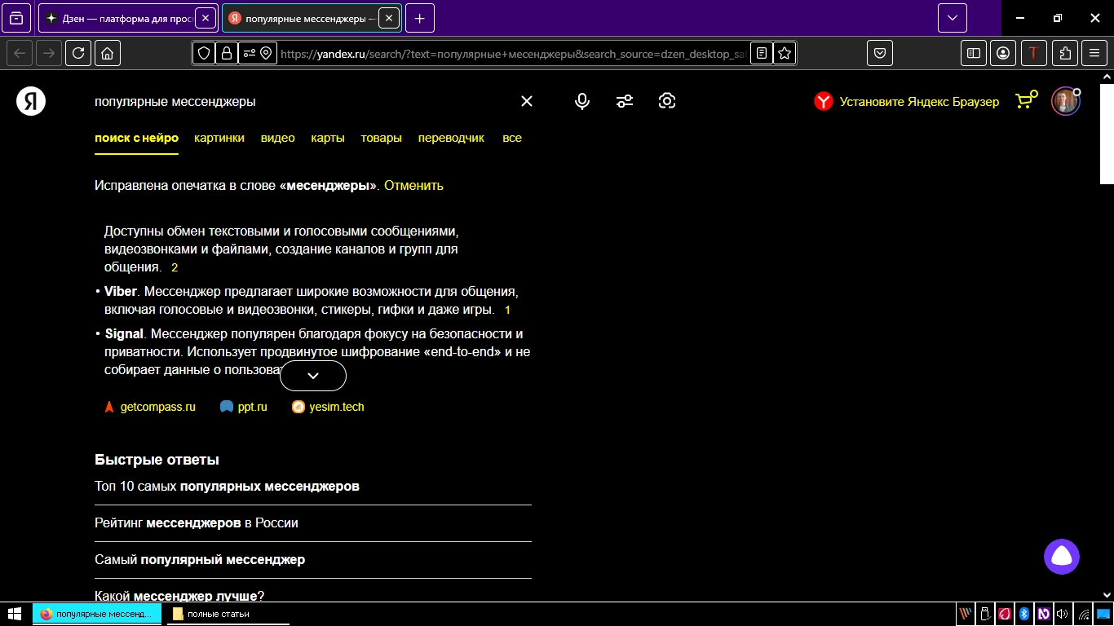Reload the page
1114x626 pixels.
click(x=78, y=53)
